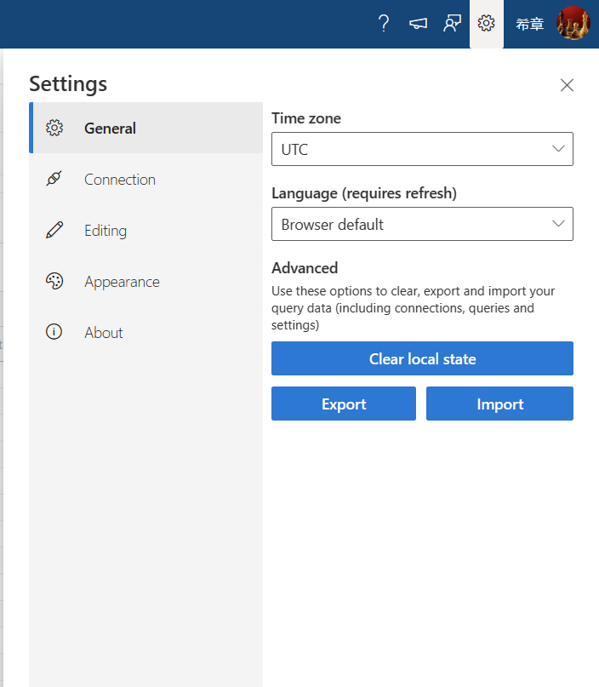Open the user profile avatar

(x=573, y=23)
